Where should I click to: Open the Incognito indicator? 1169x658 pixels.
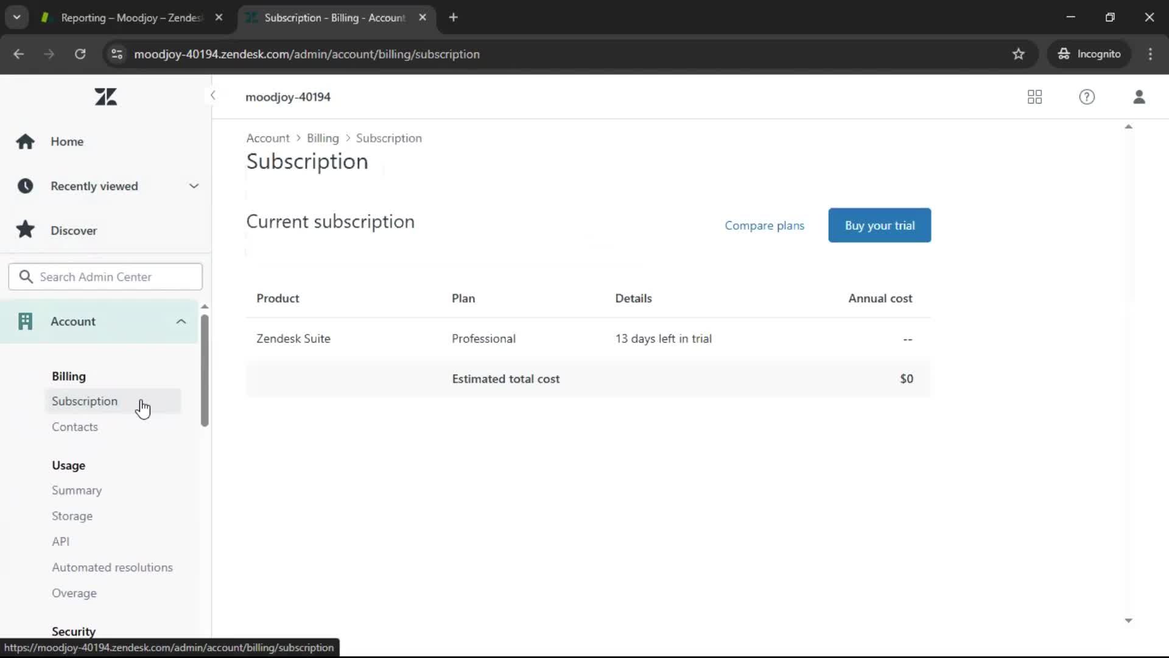click(1089, 54)
